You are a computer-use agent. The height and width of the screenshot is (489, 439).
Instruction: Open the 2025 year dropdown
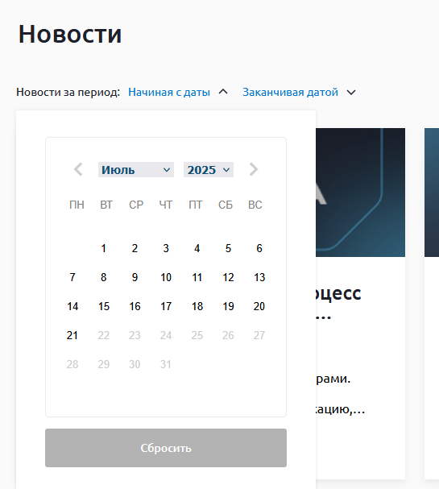(209, 170)
